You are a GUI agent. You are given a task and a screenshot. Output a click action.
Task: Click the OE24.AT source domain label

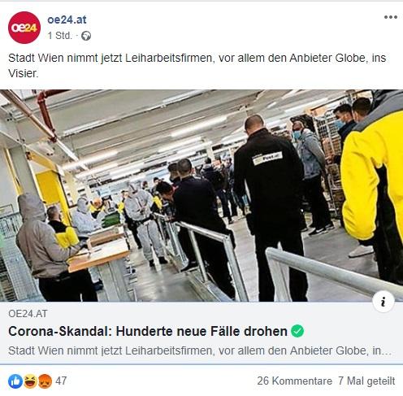(x=28, y=314)
